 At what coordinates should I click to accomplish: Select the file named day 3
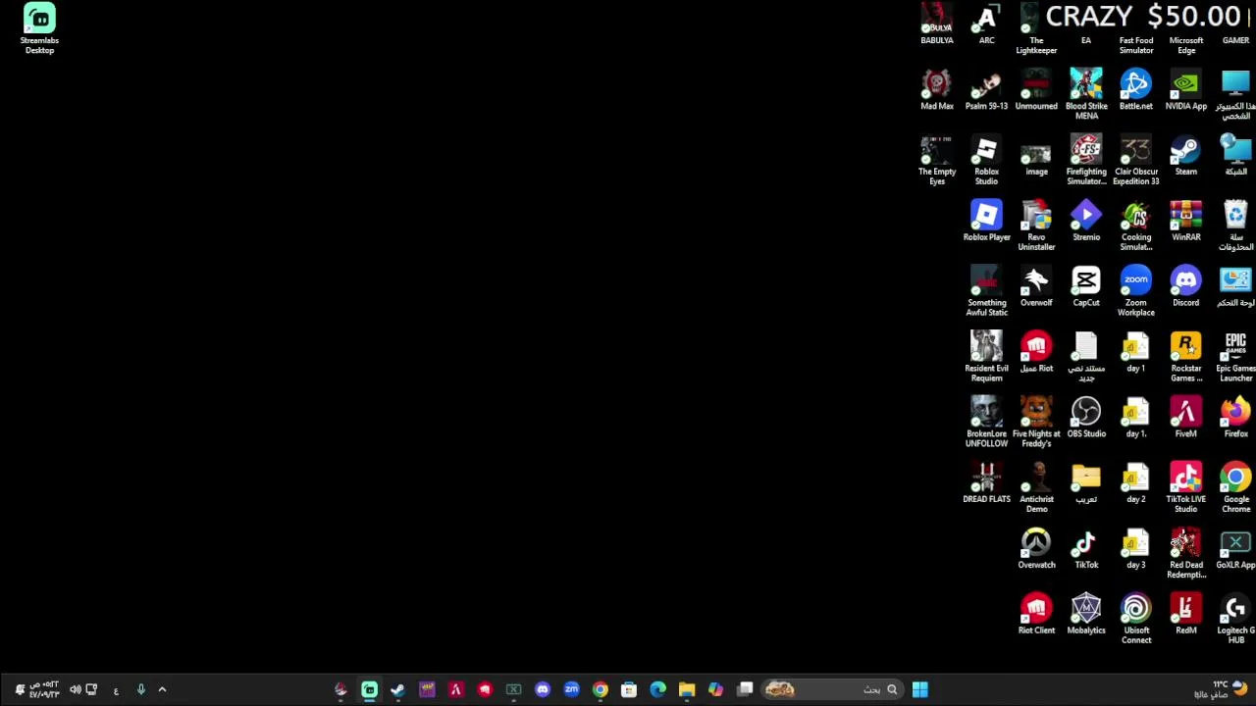coord(1136,549)
